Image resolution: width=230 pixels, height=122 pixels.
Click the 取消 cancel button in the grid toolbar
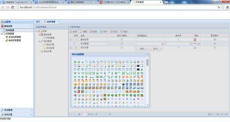point(114,31)
